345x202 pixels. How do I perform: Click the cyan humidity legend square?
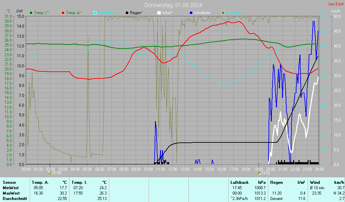point(95,13)
